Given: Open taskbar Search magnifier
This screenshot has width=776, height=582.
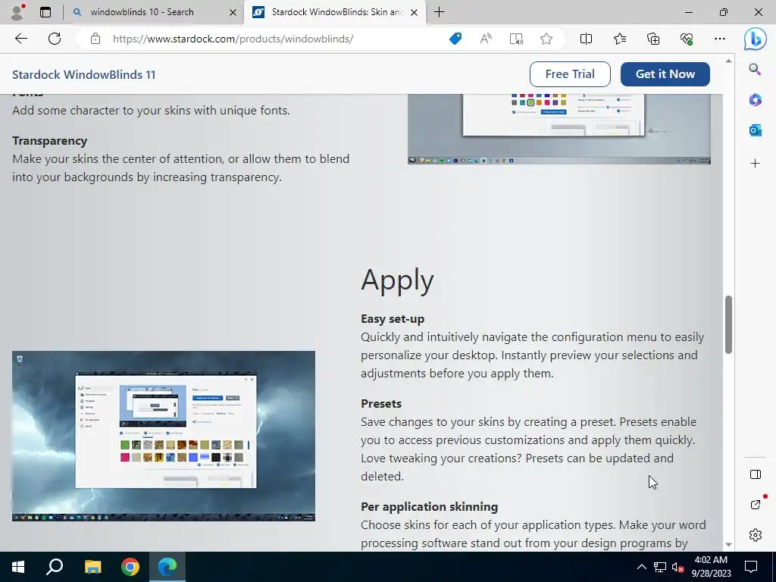Looking at the screenshot, I should coord(55,567).
